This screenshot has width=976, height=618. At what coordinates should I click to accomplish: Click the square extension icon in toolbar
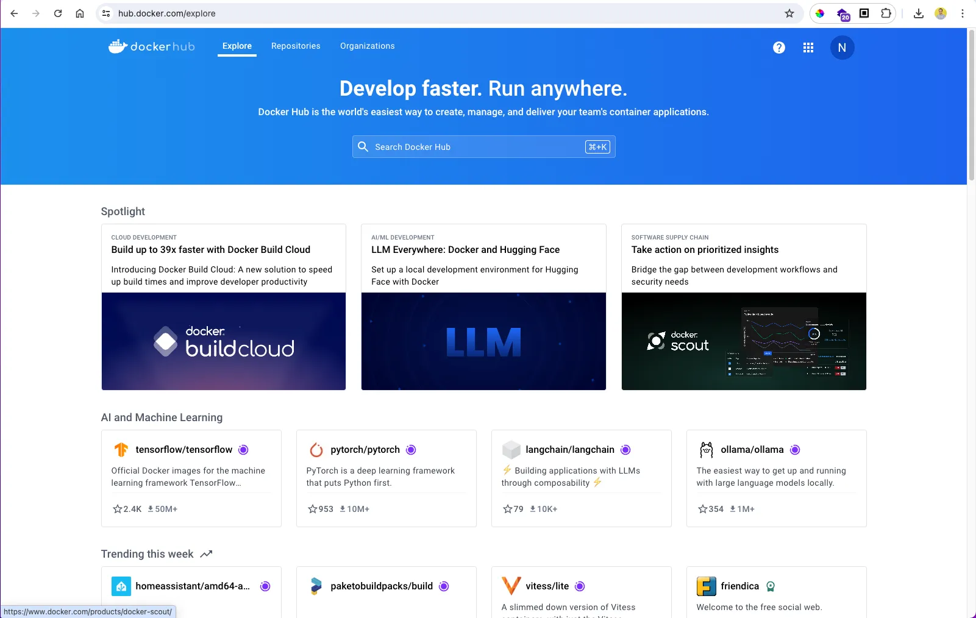click(x=864, y=13)
